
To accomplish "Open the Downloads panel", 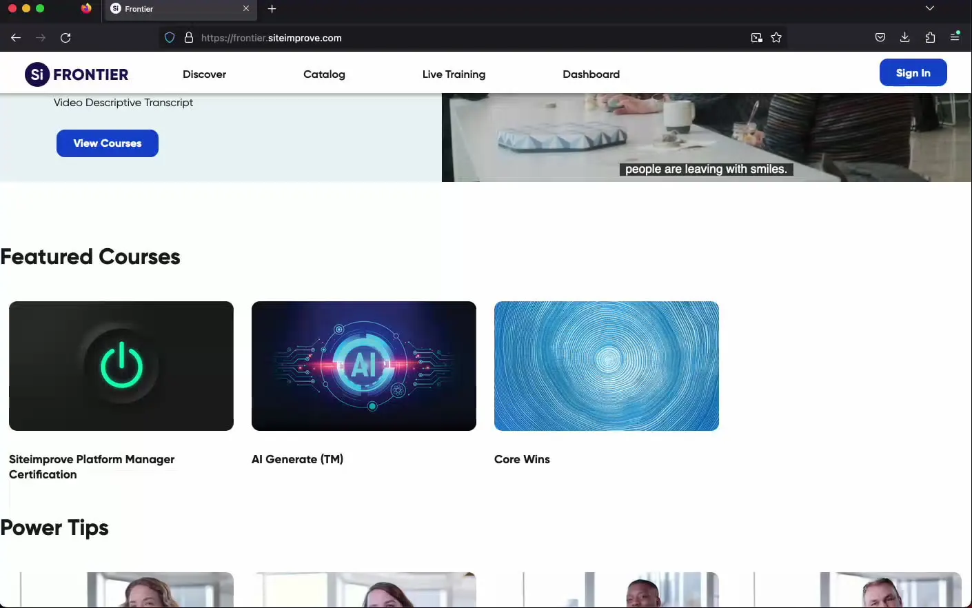I will click(905, 38).
